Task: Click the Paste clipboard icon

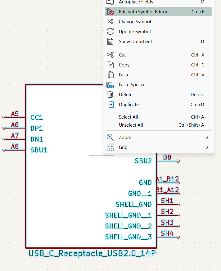Action: 110,75
